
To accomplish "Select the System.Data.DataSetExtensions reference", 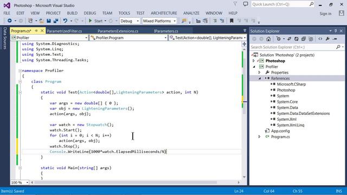I will (x=303, y=113).
